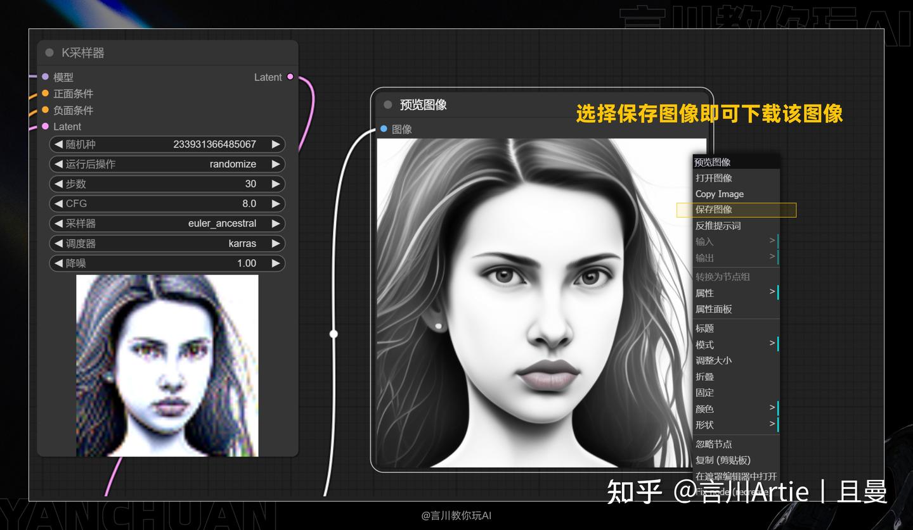Decrease 降噪 denoise with left arrow
The width and height of the screenshot is (913, 530).
pos(58,263)
